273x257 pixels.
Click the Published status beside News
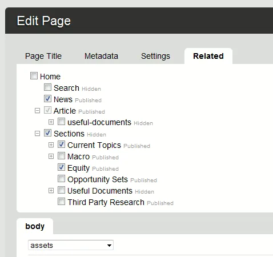pos(89,101)
